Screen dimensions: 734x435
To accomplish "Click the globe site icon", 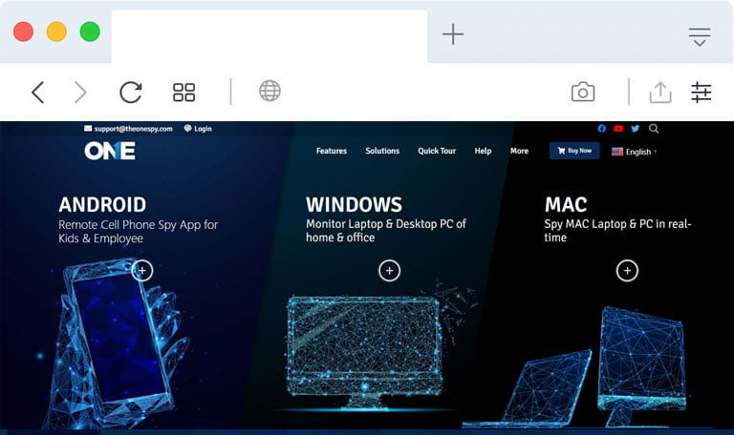I will tap(270, 91).
